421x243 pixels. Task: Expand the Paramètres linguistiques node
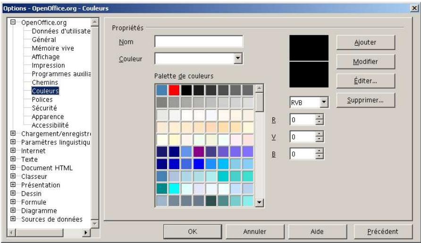[x=13, y=142]
